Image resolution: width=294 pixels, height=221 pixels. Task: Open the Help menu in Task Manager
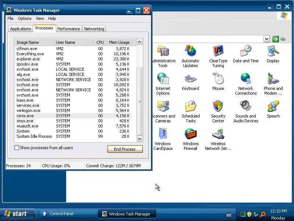pyautogui.click(x=52, y=18)
